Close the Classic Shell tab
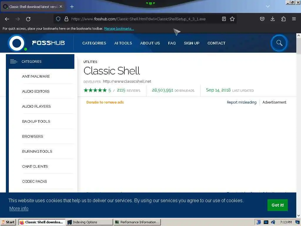The width and height of the screenshot is (301, 226). (61, 6)
